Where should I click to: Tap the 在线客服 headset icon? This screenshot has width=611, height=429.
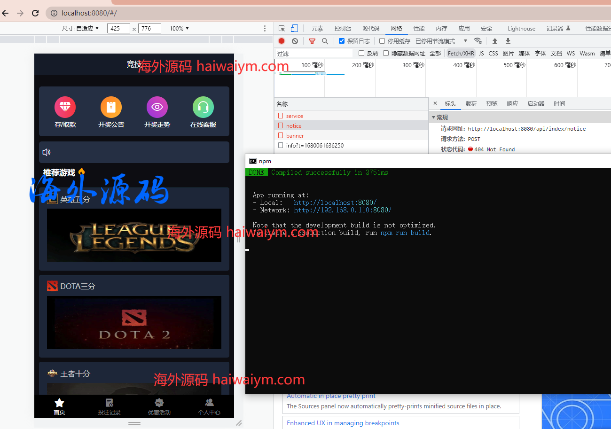tap(203, 108)
